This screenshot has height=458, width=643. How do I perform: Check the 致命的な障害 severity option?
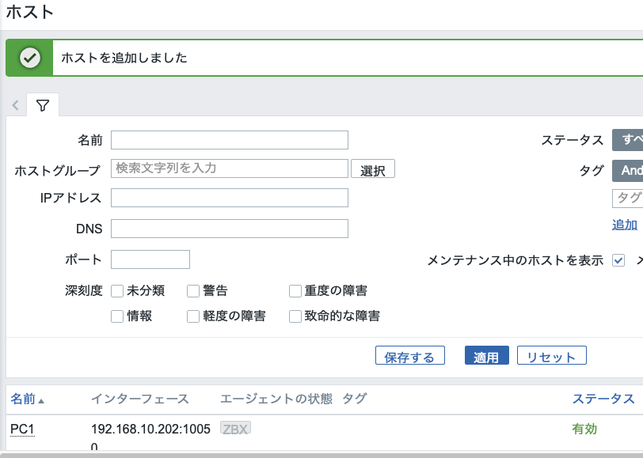[295, 316]
